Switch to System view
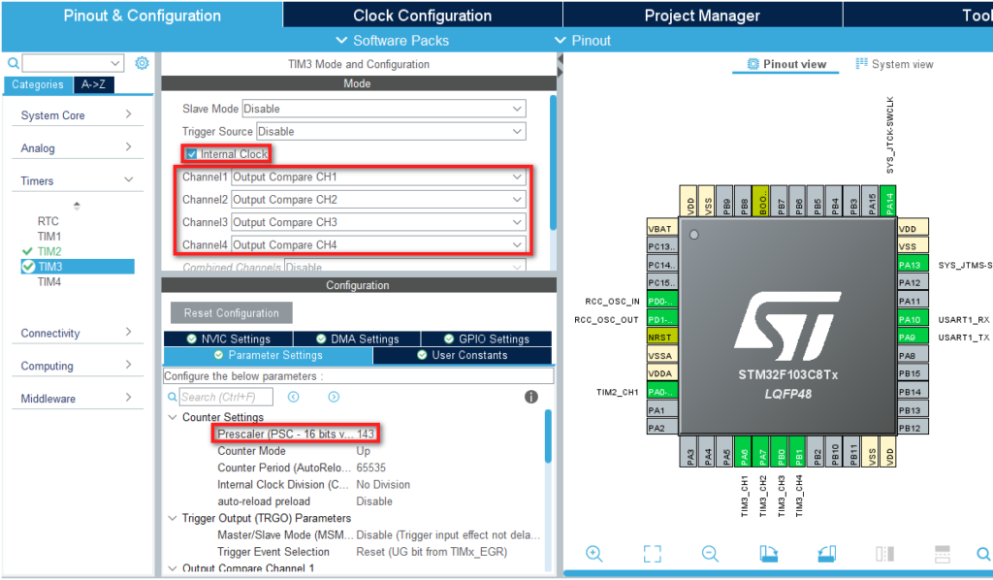This screenshot has width=993, height=580. tap(894, 64)
